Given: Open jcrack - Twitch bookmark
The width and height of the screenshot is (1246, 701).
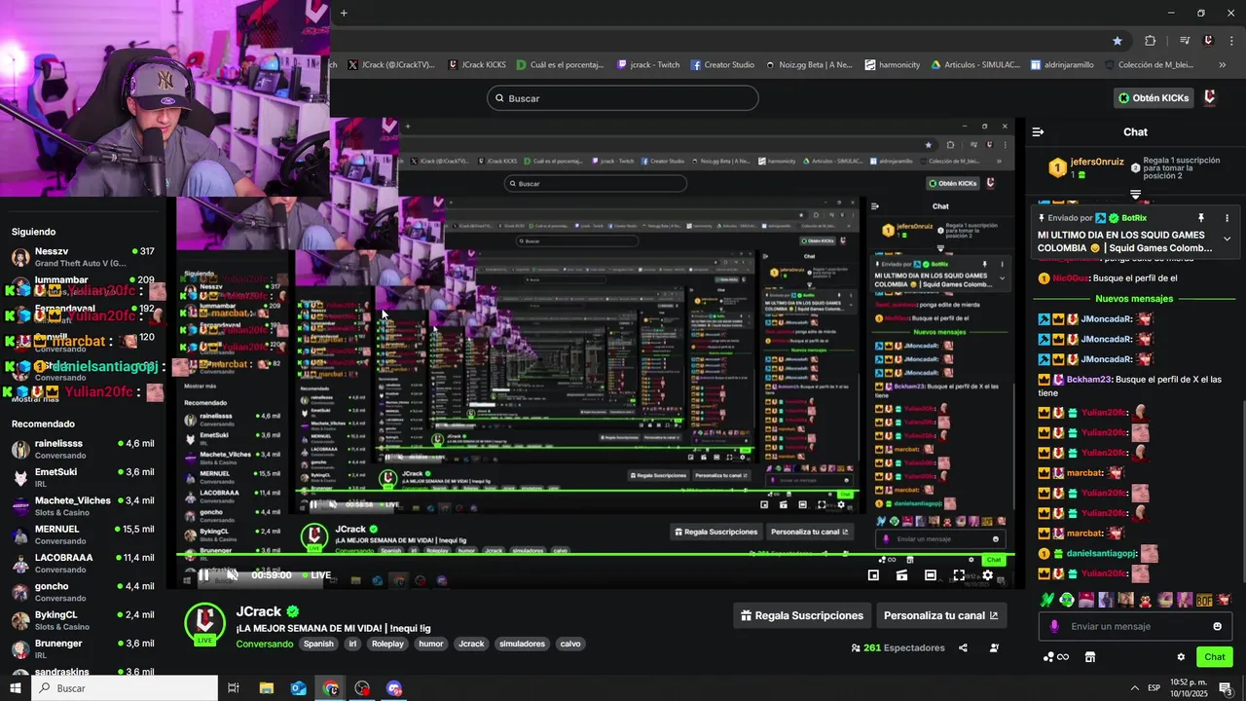Looking at the screenshot, I should (x=648, y=65).
